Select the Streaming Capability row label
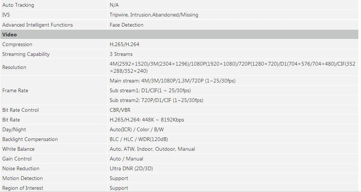This screenshot has height=192, width=361. coord(26,54)
